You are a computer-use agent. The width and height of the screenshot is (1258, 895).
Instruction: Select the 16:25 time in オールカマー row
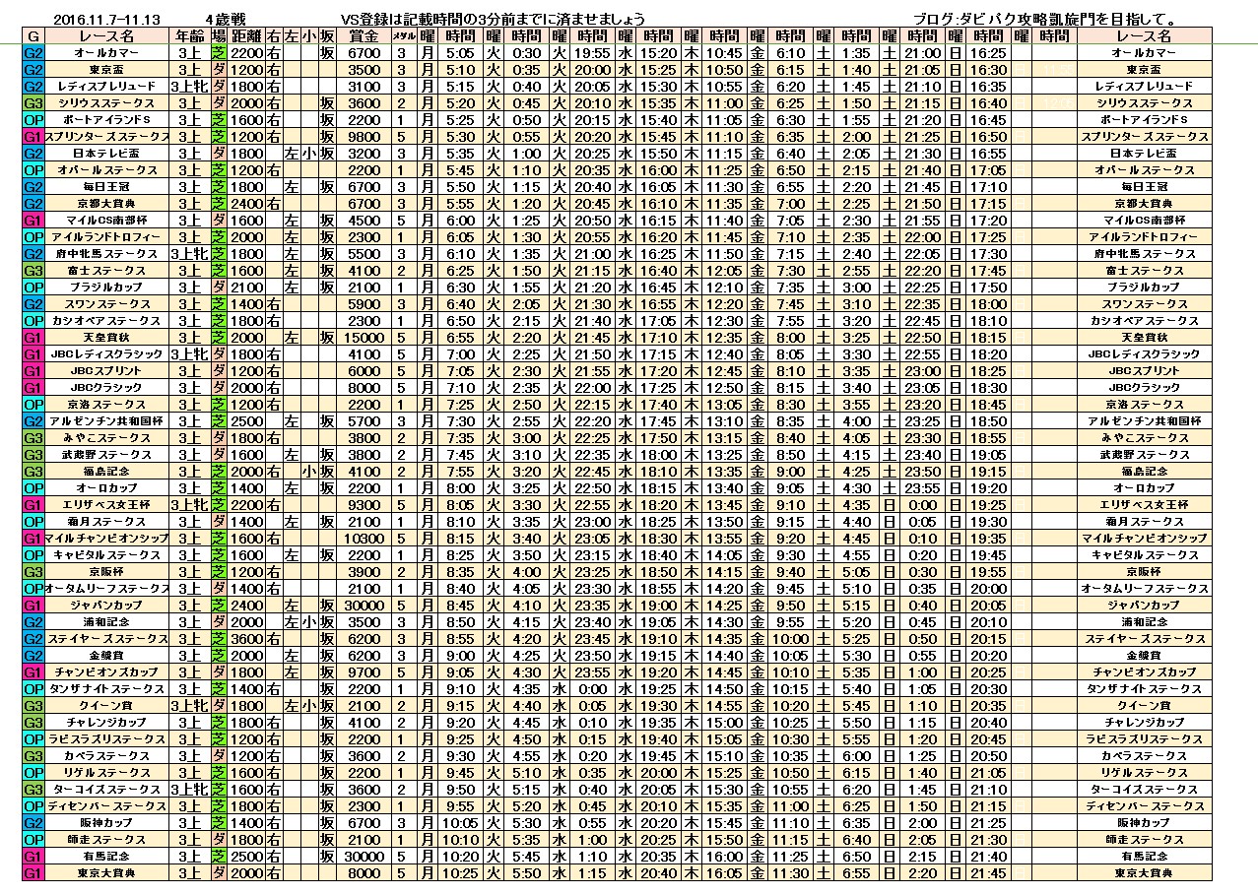pos(988,52)
